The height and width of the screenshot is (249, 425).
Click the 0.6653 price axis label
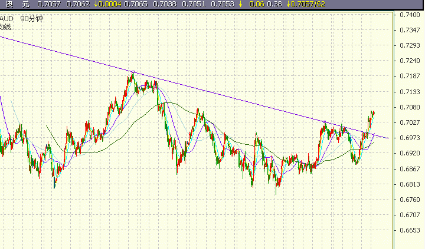pyautogui.click(x=410, y=230)
